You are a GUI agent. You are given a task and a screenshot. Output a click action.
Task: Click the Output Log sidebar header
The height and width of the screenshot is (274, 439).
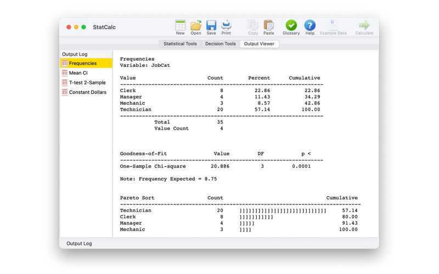point(75,54)
